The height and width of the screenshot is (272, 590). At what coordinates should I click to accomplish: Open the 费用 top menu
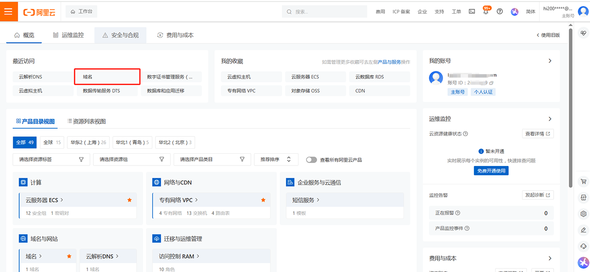[381, 11]
